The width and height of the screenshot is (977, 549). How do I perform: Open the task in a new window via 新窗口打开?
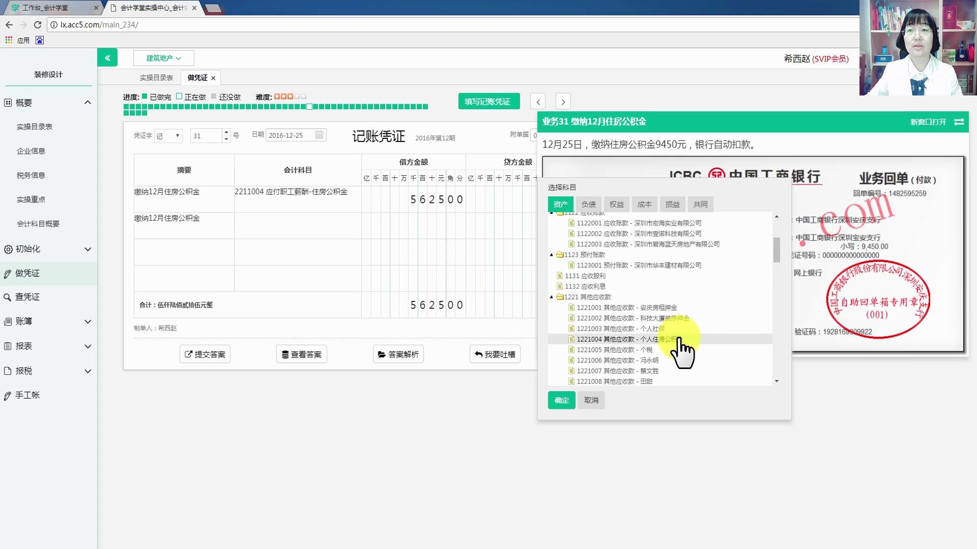[x=928, y=122]
